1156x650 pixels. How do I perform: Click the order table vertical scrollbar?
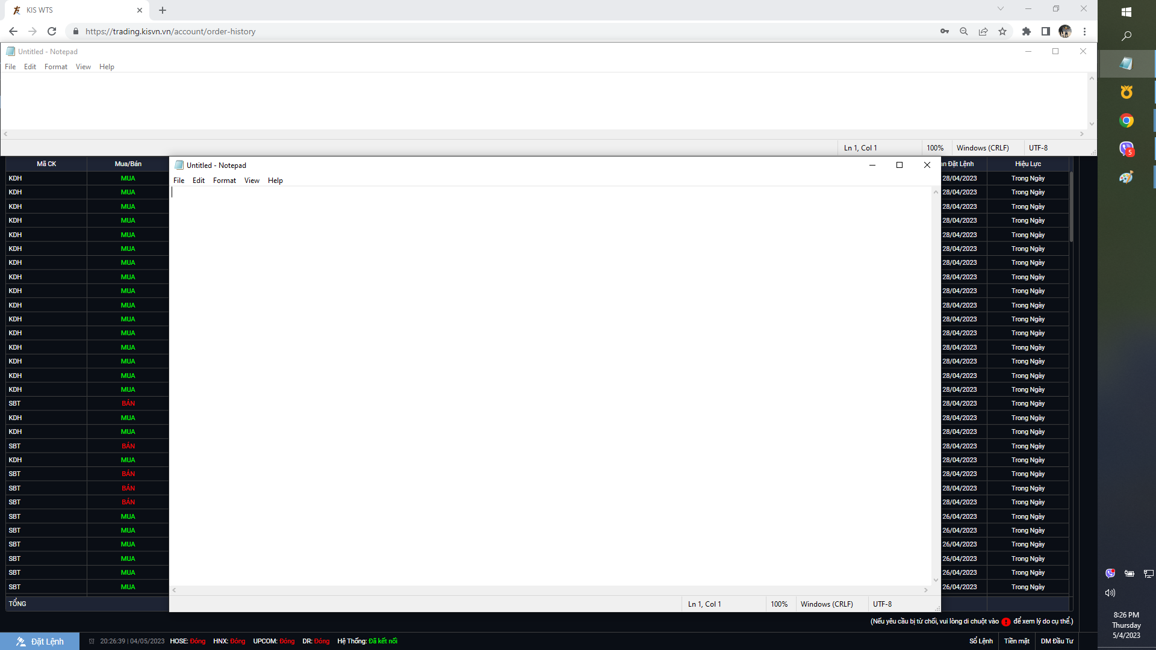pos(1071,208)
